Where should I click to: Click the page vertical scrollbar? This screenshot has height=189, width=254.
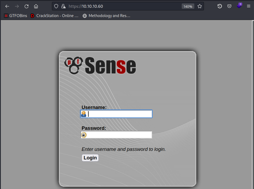253,104
